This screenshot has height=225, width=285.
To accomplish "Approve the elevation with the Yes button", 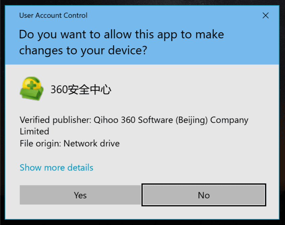I will coord(80,195).
